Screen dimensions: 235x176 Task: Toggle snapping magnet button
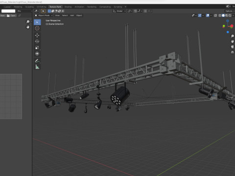pyautogui.click(x=135, y=11)
